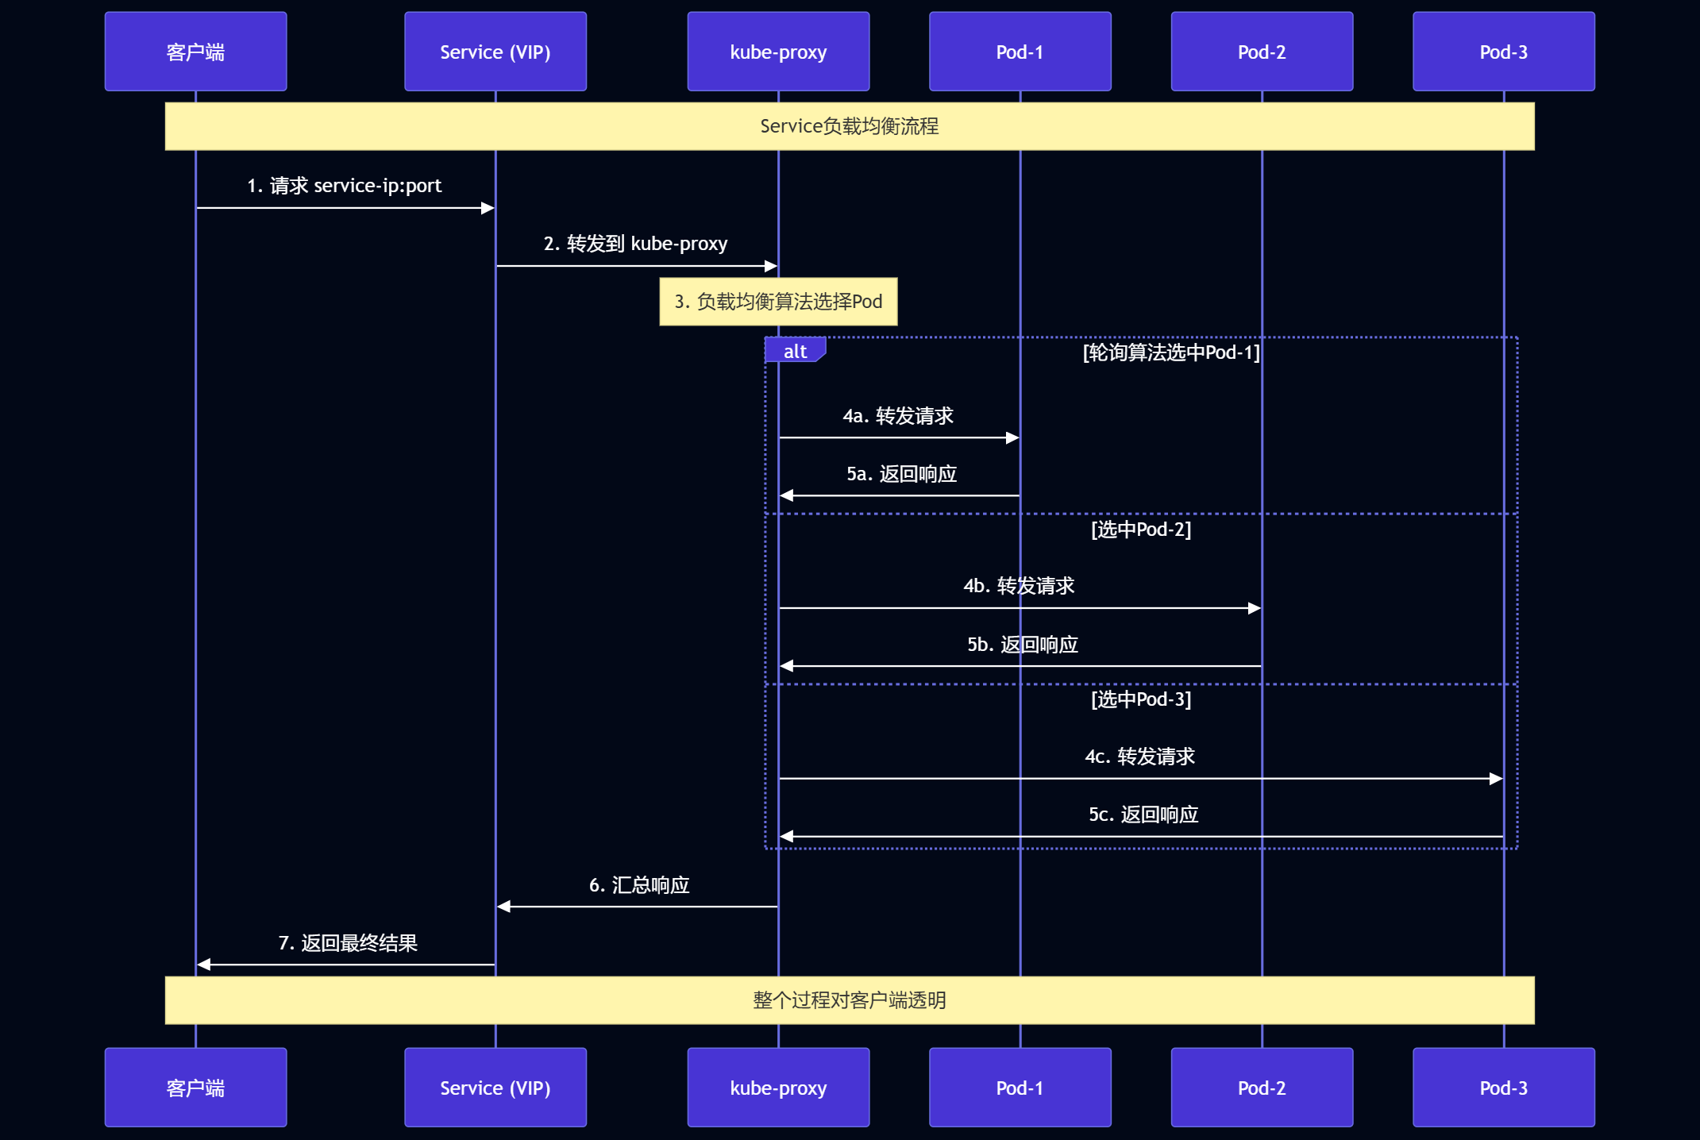
Task: Click the 负载均衡算法选择Pod note
Action: pos(778,302)
